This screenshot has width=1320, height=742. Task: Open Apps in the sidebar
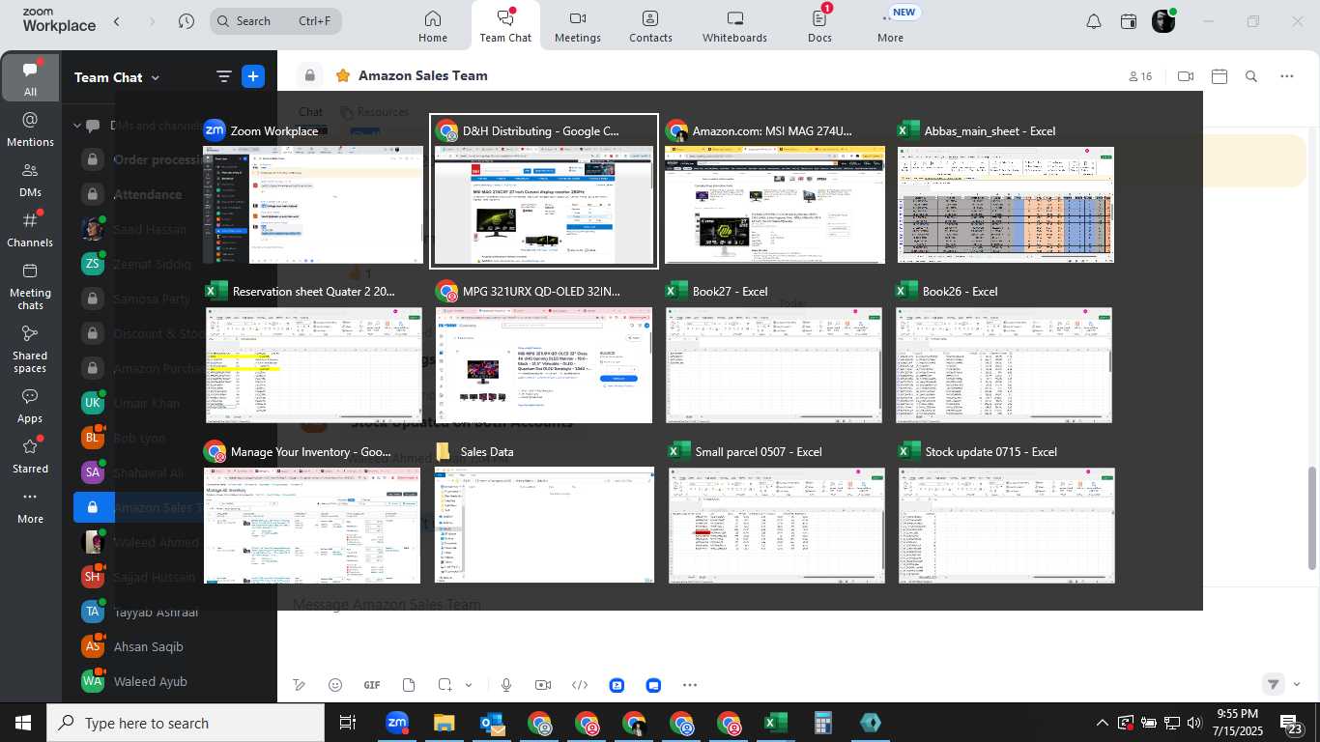tap(30, 406)
